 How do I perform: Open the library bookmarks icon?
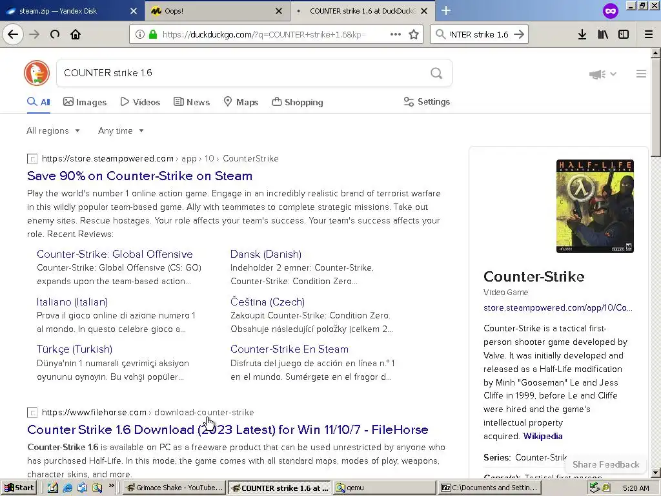point(603,34)
